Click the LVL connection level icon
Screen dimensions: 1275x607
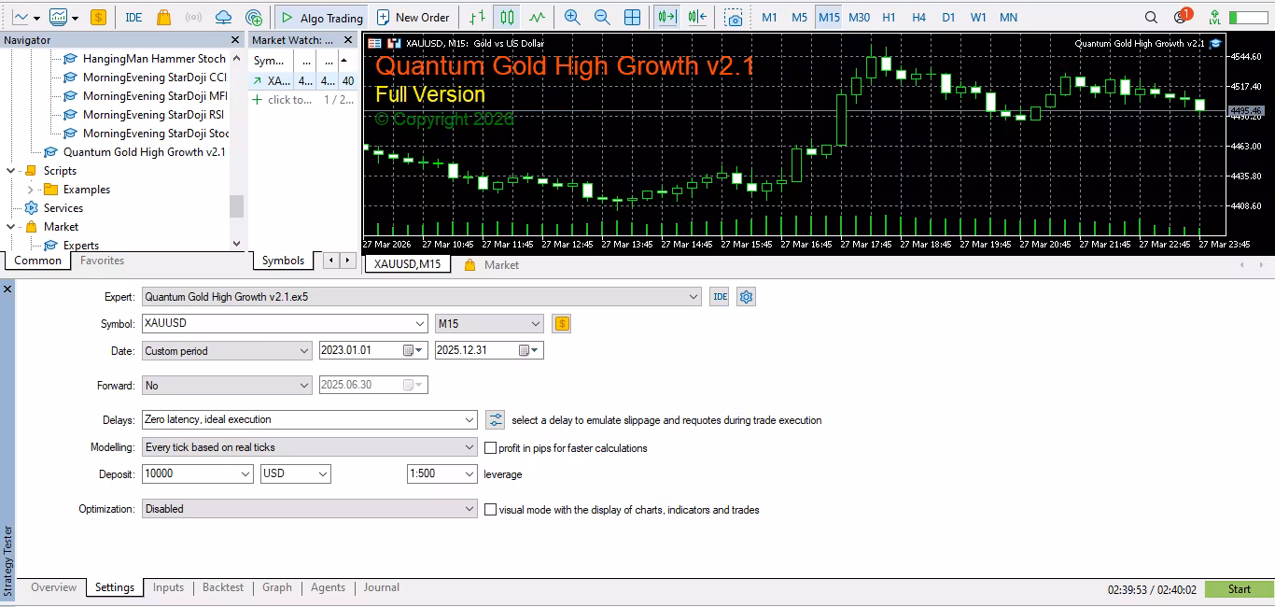point(1214,17)
